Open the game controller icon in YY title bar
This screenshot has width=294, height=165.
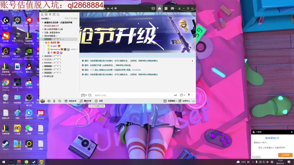click(172, 8)
